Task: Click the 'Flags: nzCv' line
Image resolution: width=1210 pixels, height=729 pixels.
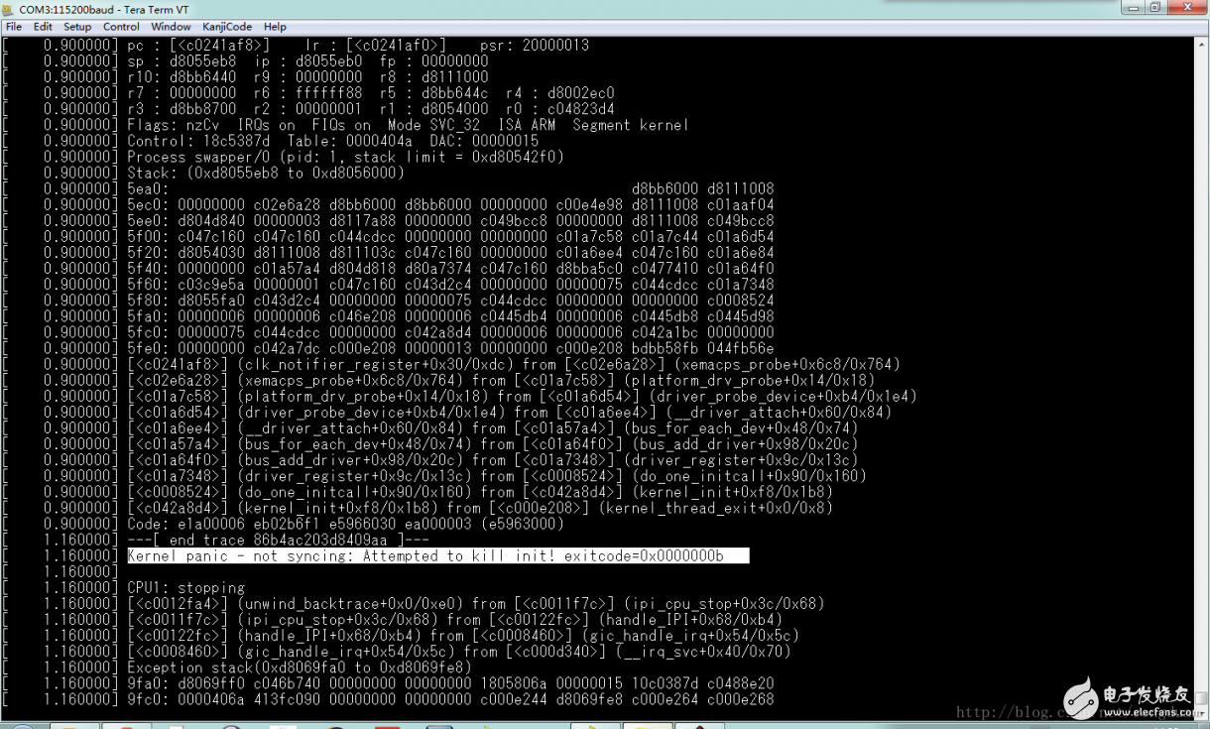Action: pos(408,125)
